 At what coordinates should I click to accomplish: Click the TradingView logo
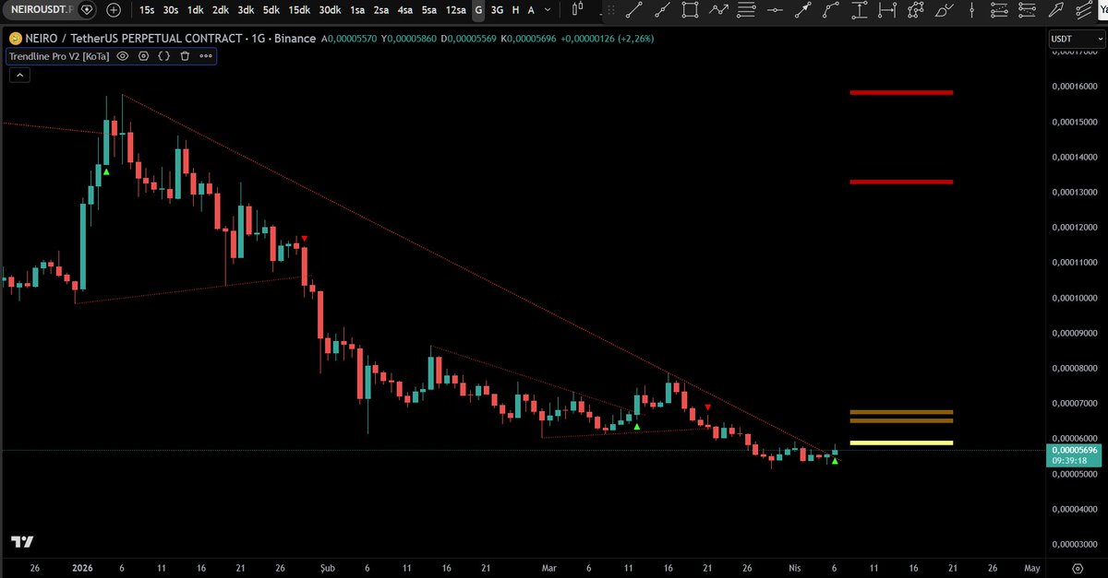[22, 542]
